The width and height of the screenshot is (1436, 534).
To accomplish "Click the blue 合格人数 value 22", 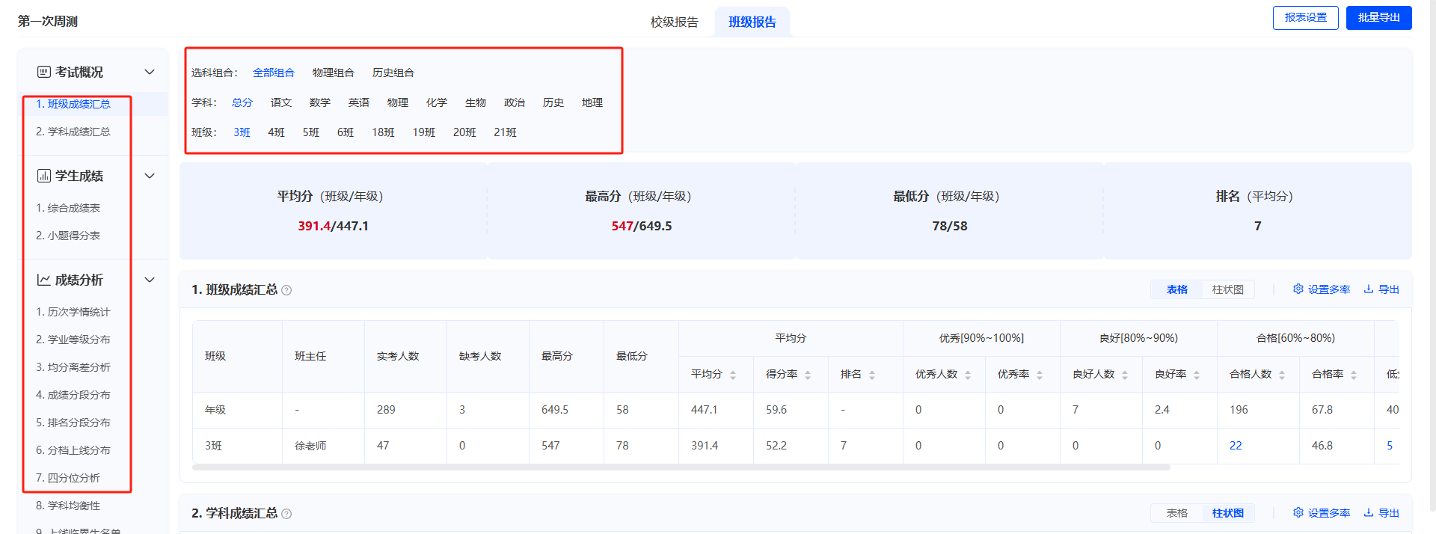I will [x=1236, y=446].
